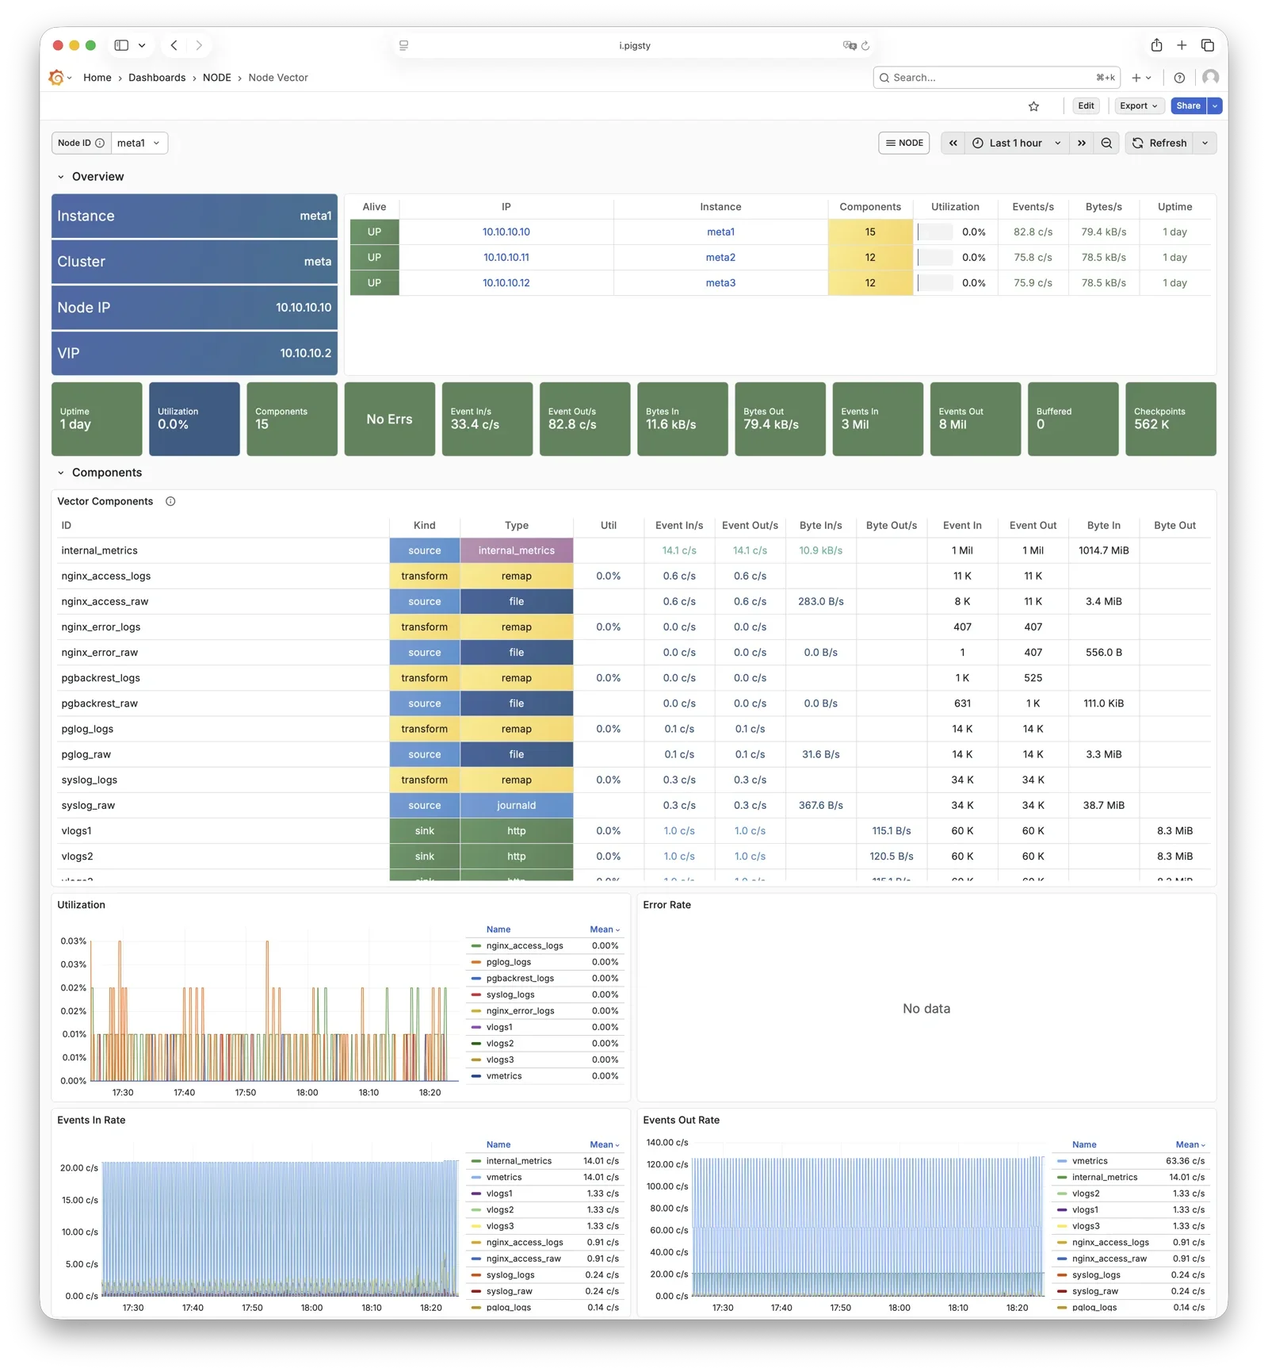This screenshot has height=1372, width=1268.
Task: Shift time range backward
Action: [953, 144]
